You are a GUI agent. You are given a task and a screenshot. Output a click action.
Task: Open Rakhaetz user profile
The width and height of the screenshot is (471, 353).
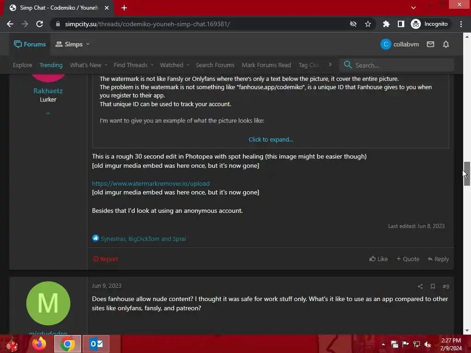point(48,91)
